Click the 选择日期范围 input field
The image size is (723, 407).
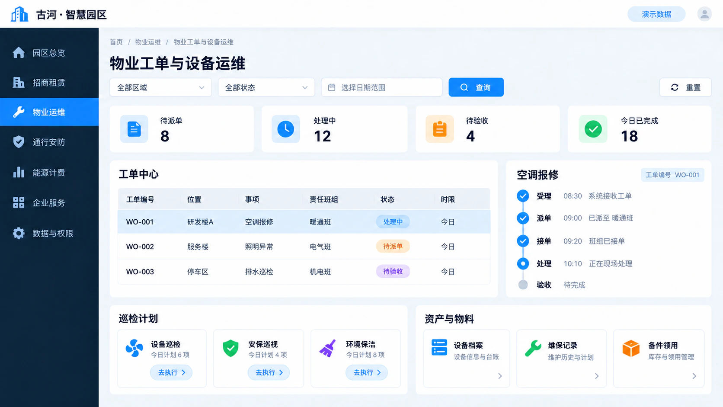pyautogui.click(x=382, y=87)
